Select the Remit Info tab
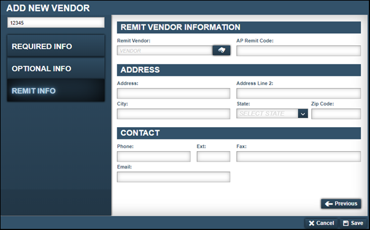This screenshot has height=230, width=370. [x=56, y=91]
